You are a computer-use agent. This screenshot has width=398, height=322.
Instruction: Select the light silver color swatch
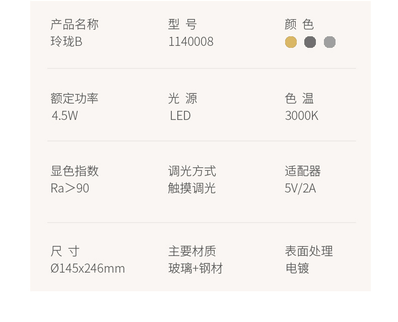point(329,42)
